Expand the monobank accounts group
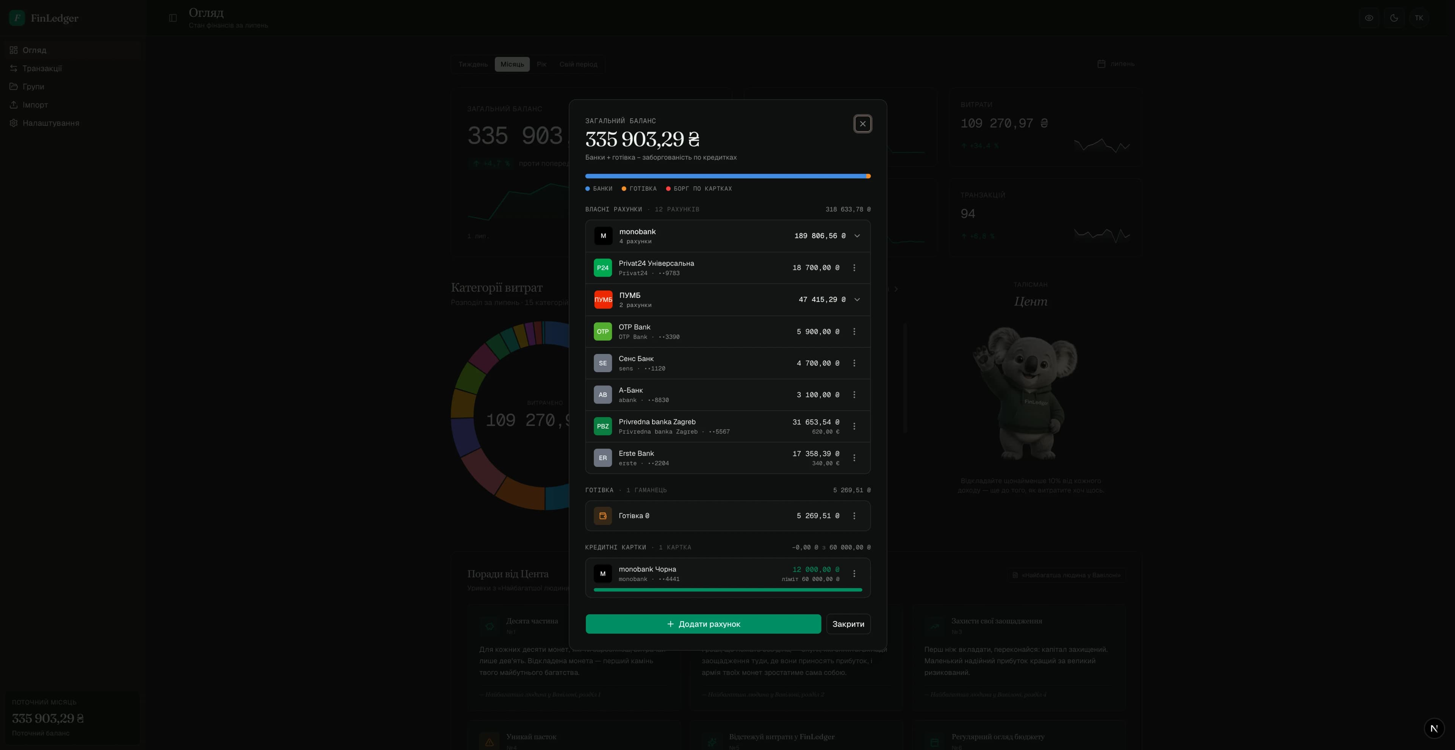 pos(857,236)
